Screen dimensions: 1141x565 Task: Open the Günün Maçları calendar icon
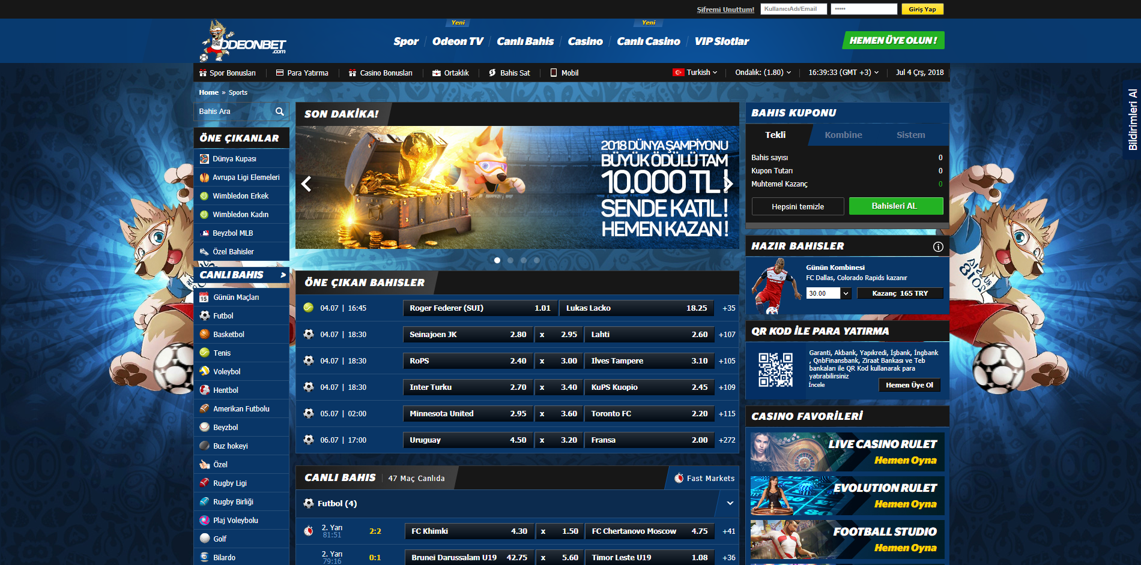point(204,297)
